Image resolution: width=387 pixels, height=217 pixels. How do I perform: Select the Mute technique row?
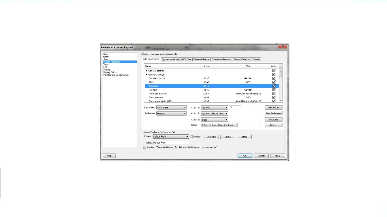[x=211, y=82]
